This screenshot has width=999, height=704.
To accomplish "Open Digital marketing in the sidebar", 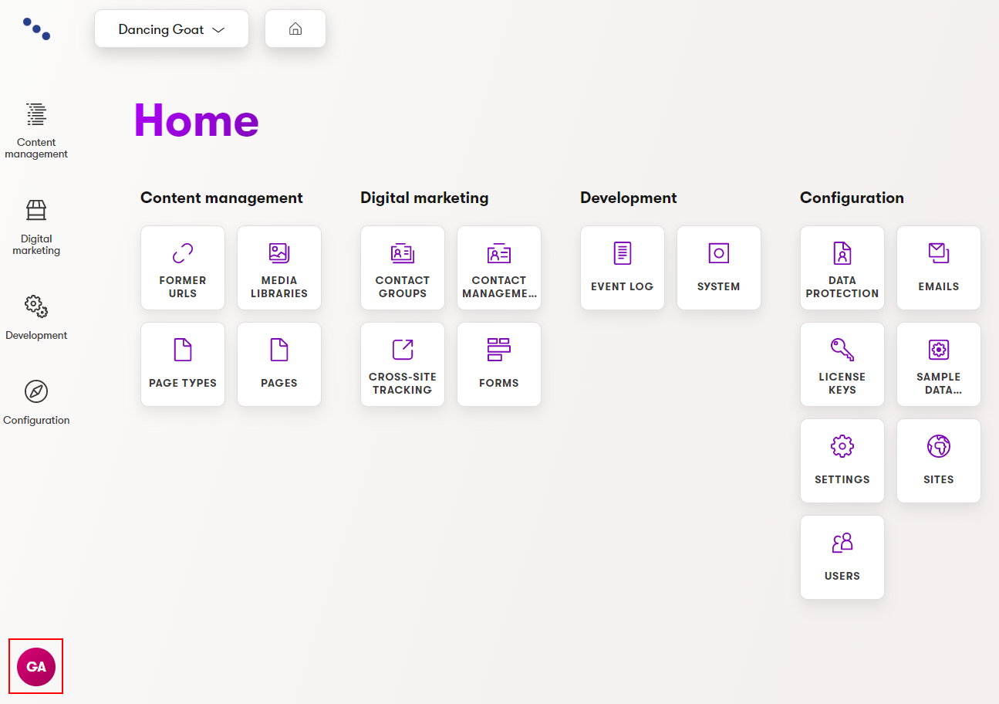I will 36,226.
